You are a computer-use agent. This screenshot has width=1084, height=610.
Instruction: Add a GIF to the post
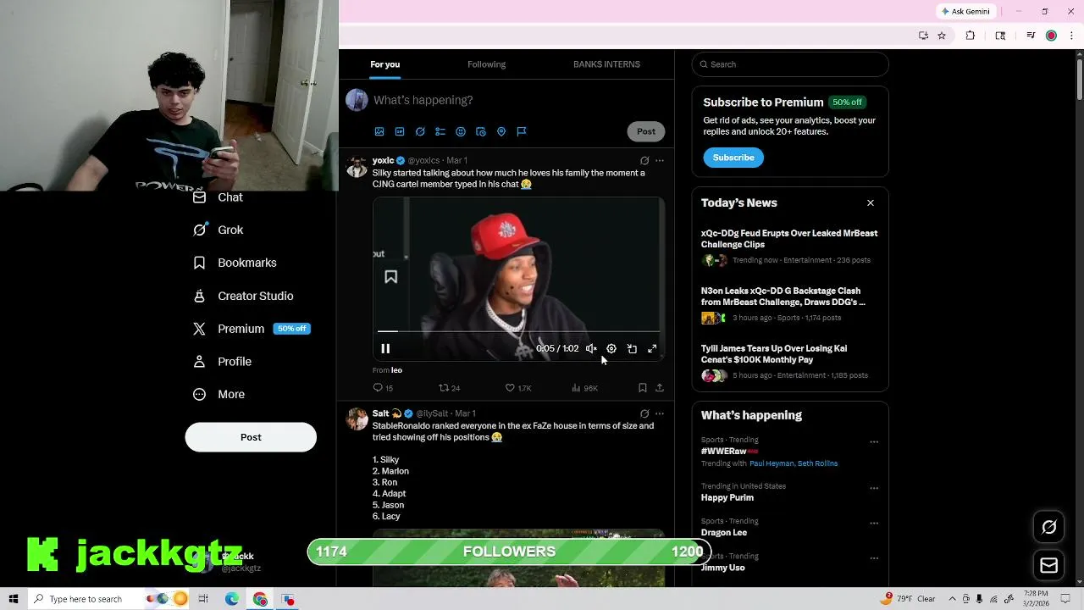[x=400, y=131]
